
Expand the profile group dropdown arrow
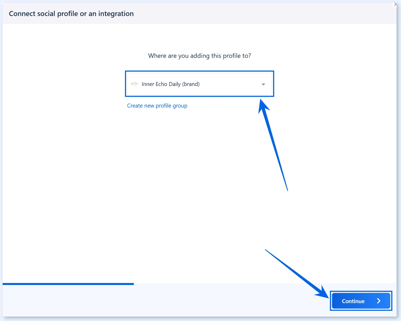(263, 84)
